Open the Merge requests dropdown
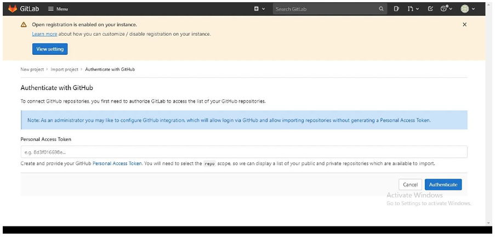The image size is (495, 238). pos(413,9)
